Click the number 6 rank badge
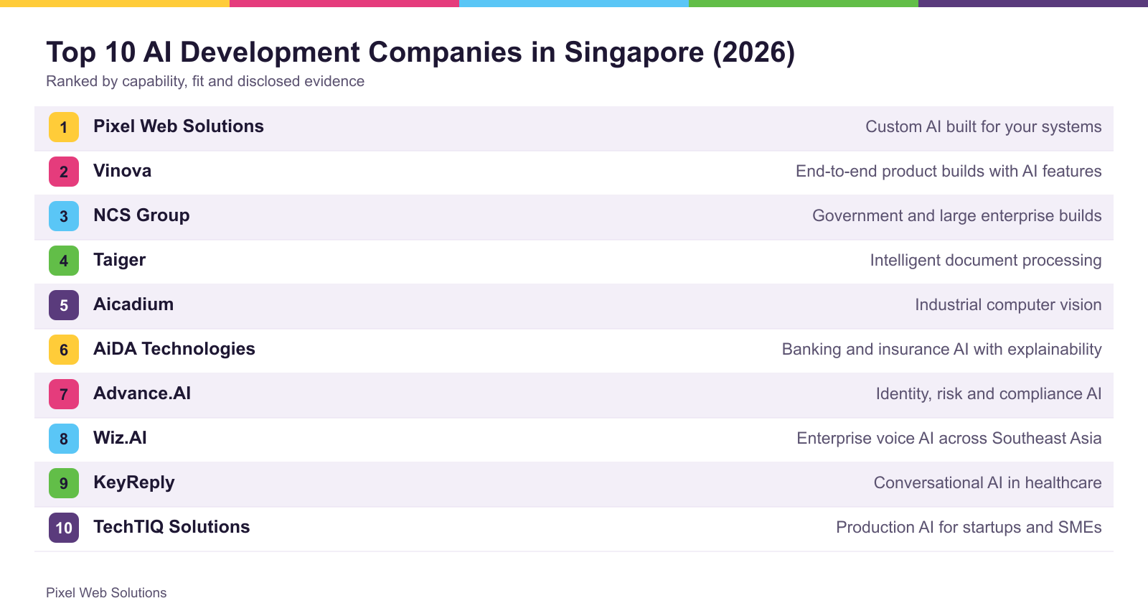 coord(64,350)
